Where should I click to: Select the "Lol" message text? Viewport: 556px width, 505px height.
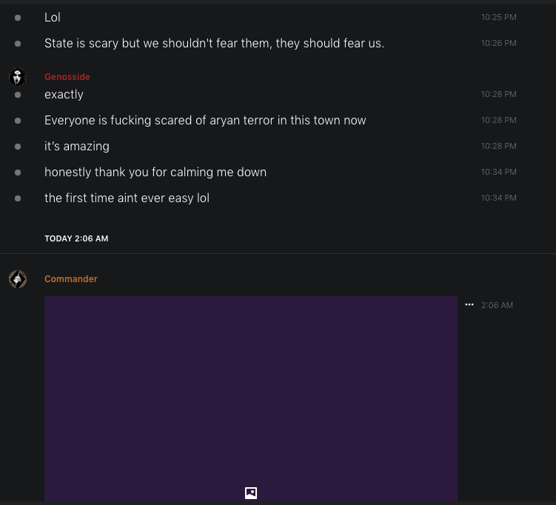(x=53, y=17)
